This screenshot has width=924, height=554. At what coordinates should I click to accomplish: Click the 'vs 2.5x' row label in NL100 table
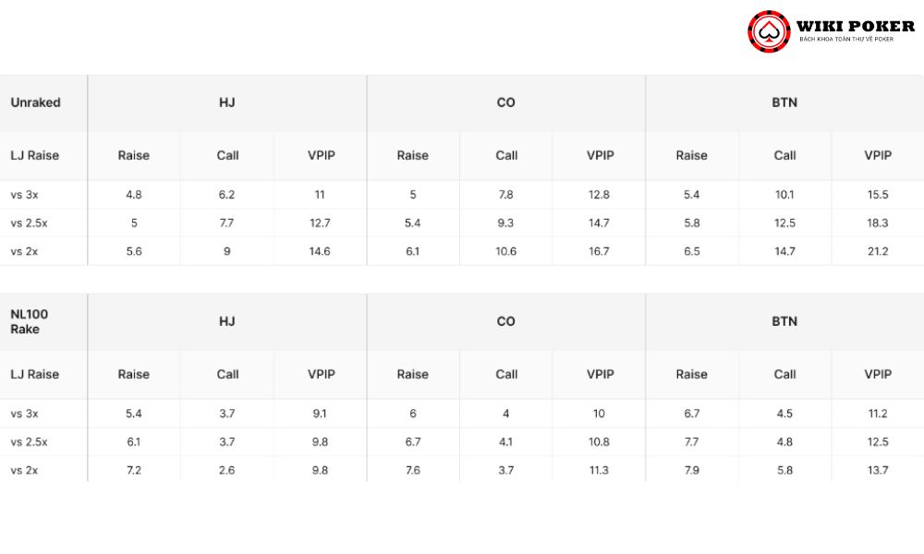click(29, 442)
